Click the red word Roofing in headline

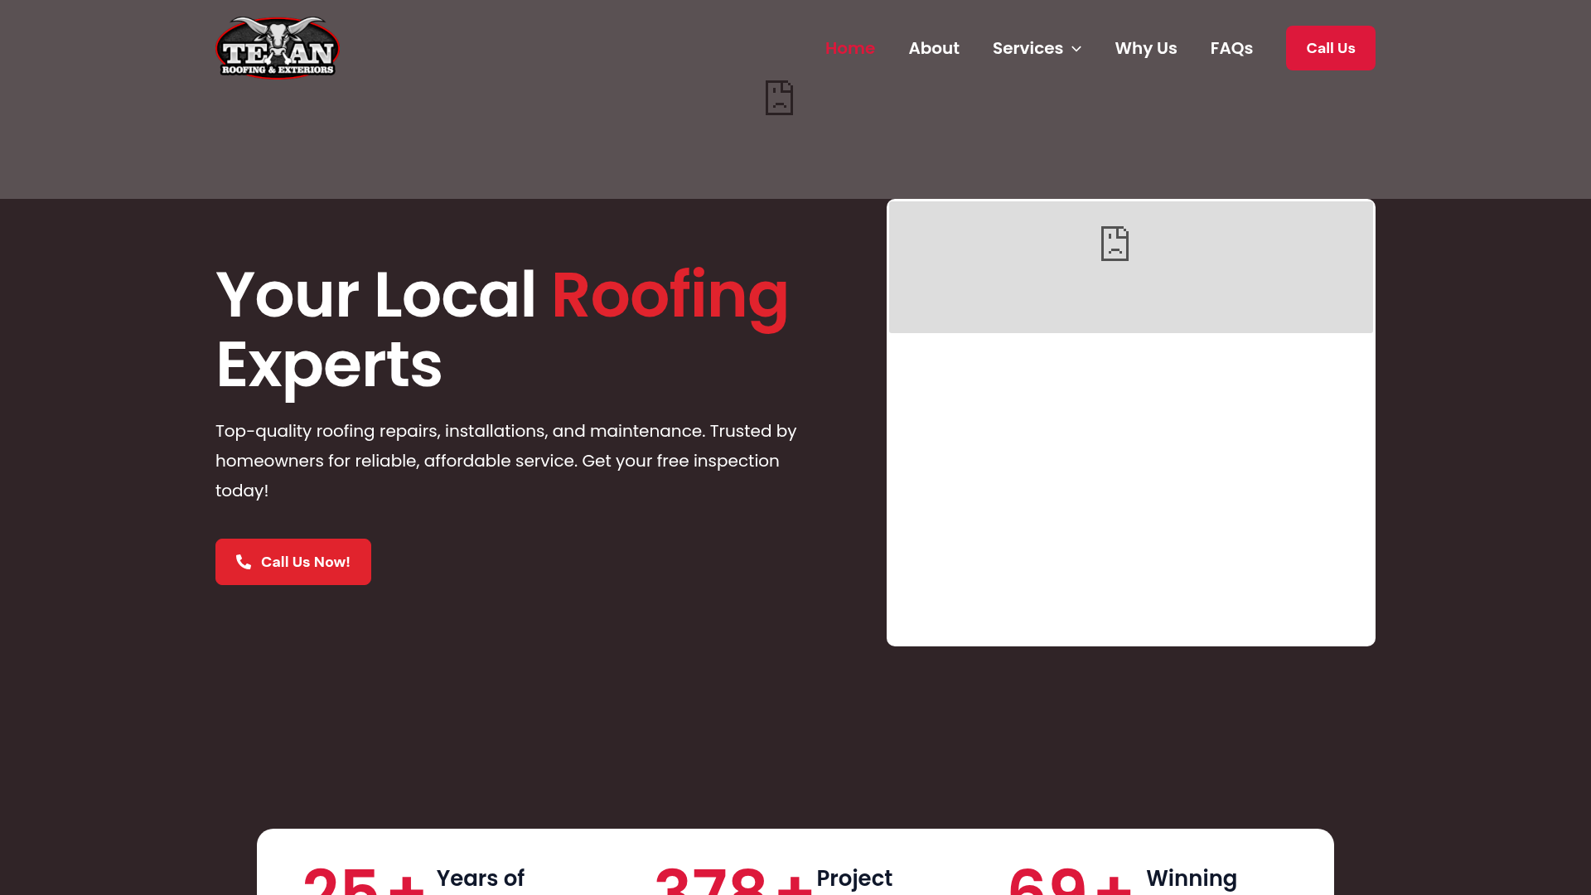coord(670,296)
